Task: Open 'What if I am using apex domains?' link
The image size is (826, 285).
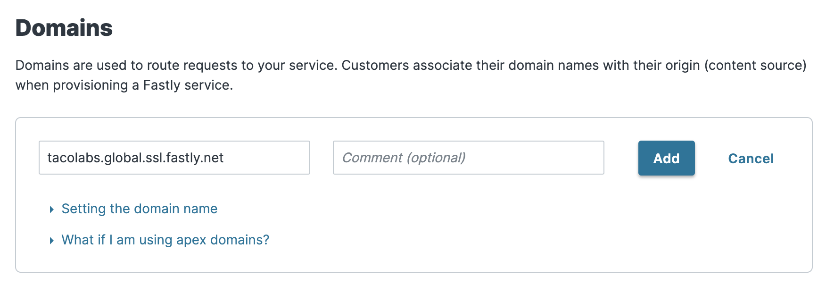Action: pos(164,240)
